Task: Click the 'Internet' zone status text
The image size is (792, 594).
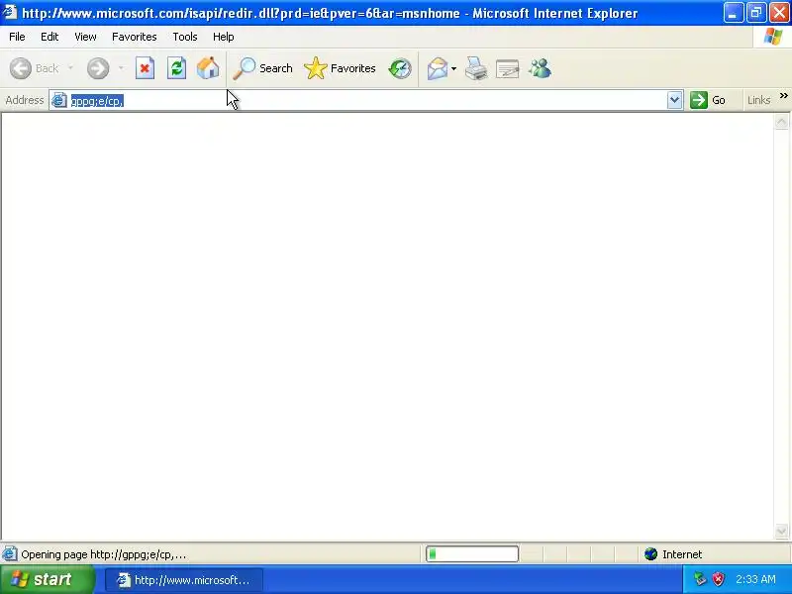Action: click(x=682, y=554)
